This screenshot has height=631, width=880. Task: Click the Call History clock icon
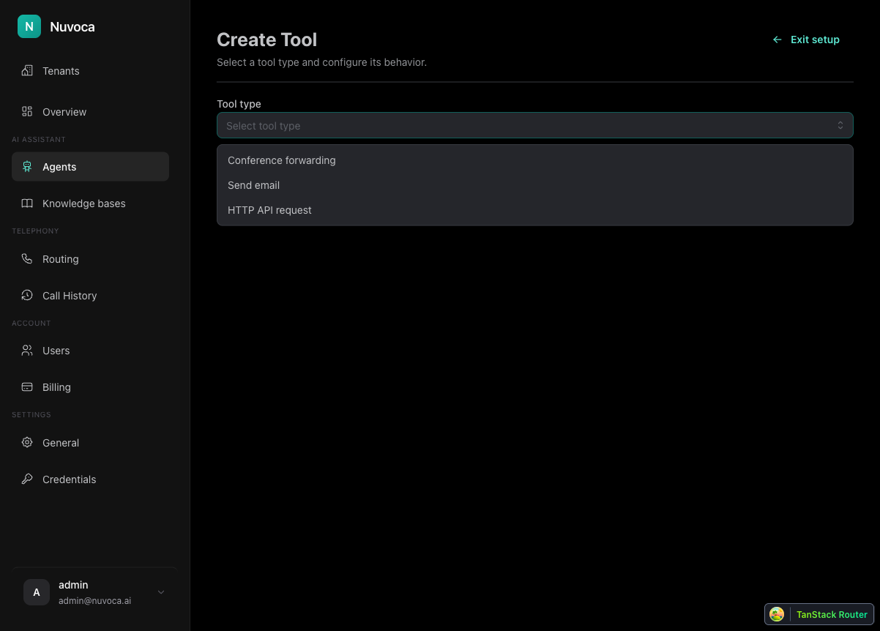(27, 296)
